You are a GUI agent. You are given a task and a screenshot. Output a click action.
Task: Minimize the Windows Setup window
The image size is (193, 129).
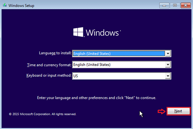pyautogui.click(x=165, y=5)
